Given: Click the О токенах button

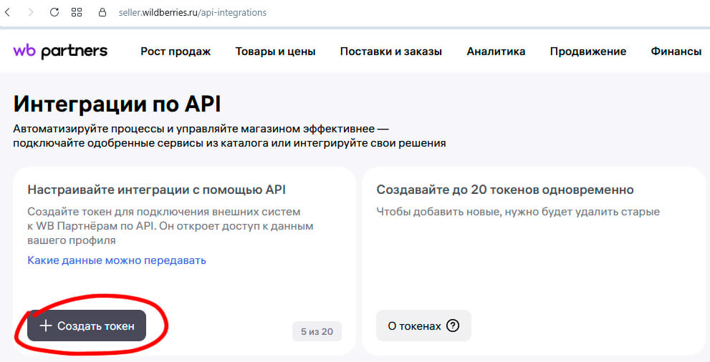Looking at the screenshot, I should [423, 326].
